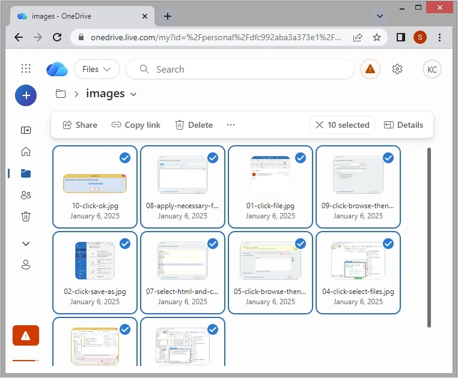
Task: Deselect 09-click-browse-then... checkmark
Action: pos(388,158)
